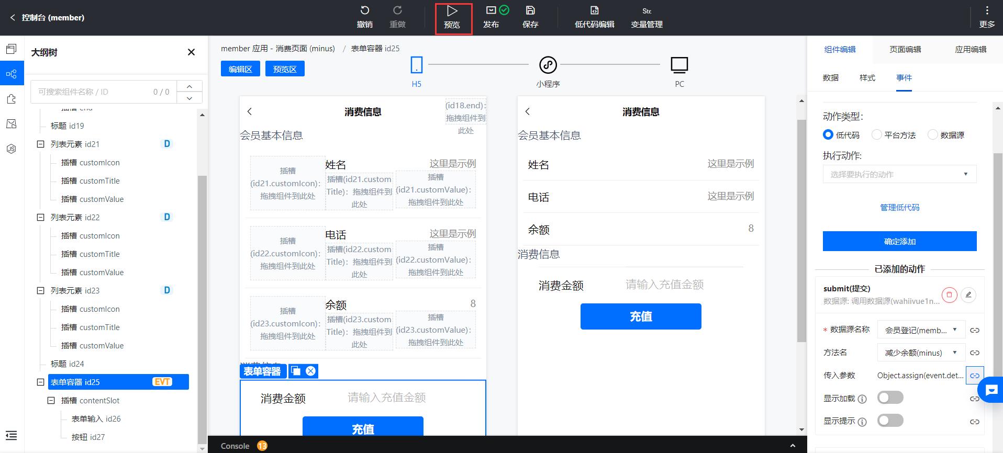
Task: Open the chat support floating button
Action: tap(991, 390)
